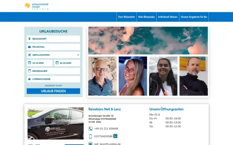This screenshot has height=145, width=233.
Task: Click the Sa 09:30–12:30 hours entry
Action: (x=165, y=126)
